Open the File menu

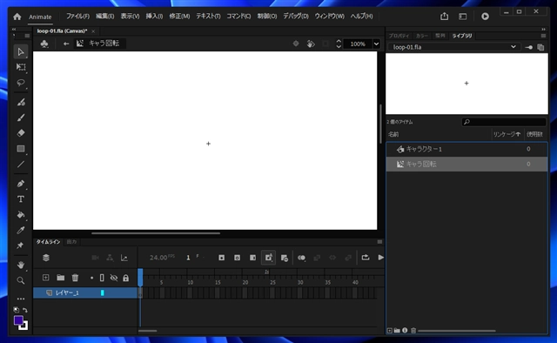click(x=77, y=17)
